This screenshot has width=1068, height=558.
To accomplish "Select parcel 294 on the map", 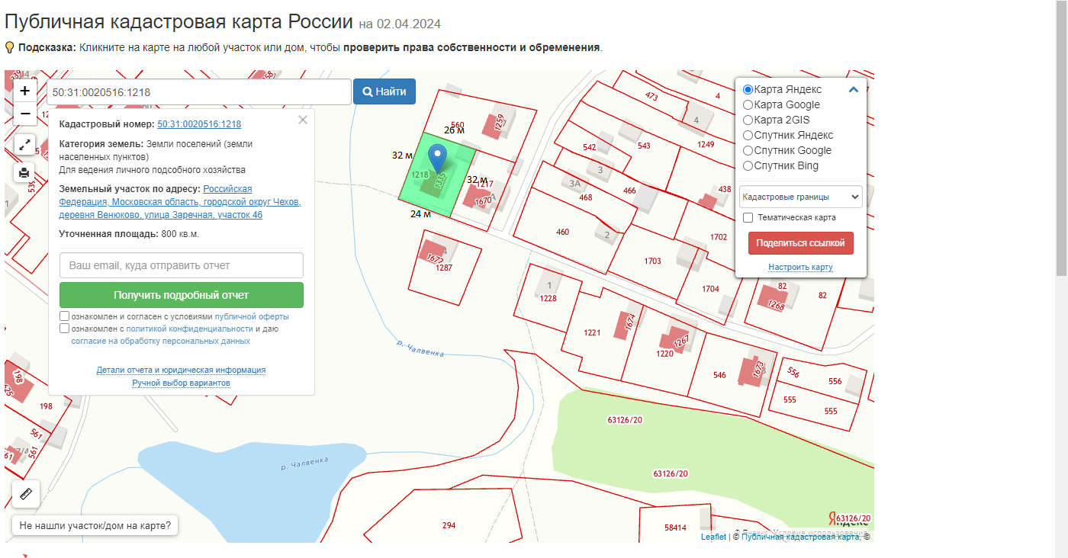I will pos(449,525).
